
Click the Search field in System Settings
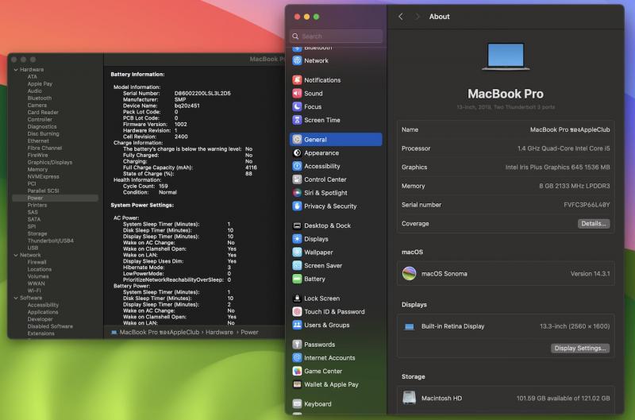(x=336, y=36)
